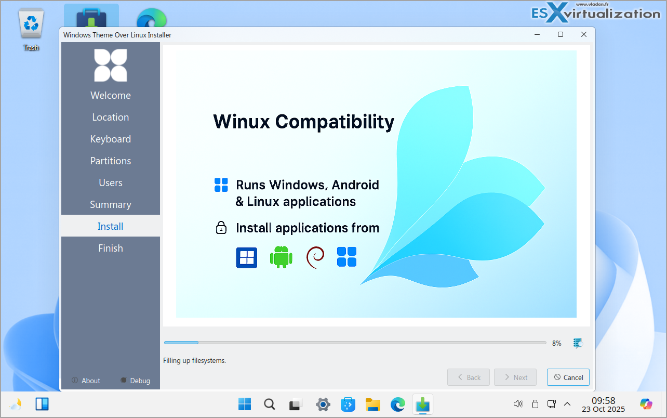Open the Start menu from taskbar
667x418 pixels.
click(x=245, y=404)
